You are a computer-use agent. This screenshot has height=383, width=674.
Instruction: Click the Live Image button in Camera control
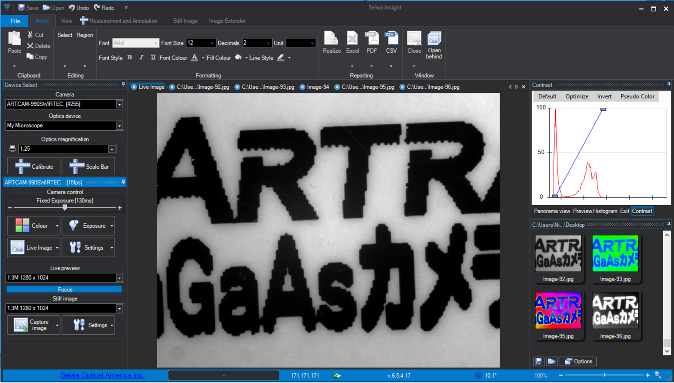pos(34,248)
